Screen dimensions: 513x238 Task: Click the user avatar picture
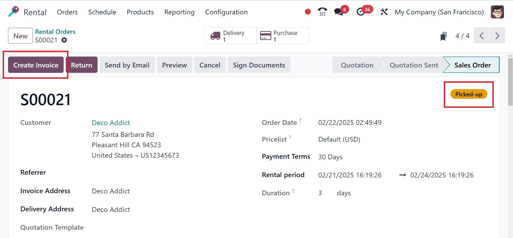[497, 12]
